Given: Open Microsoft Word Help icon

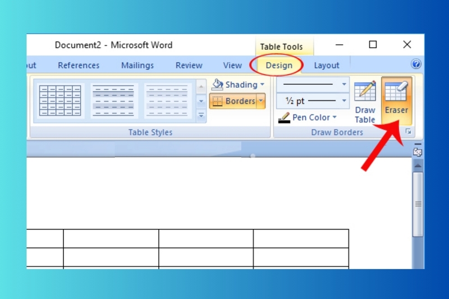Looking at the screenshot, I should pyautogui.click(x=416, y=64).
